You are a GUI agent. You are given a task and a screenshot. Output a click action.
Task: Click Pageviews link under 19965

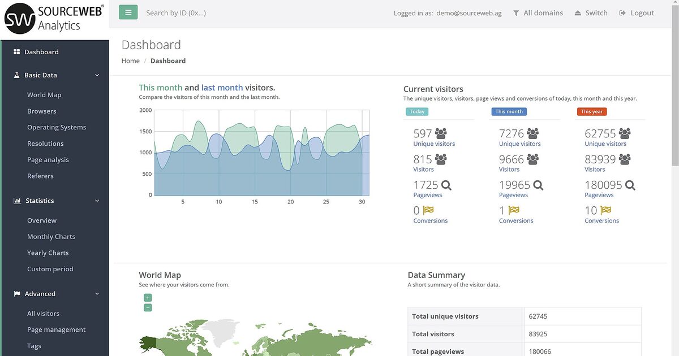pos(513,195)
